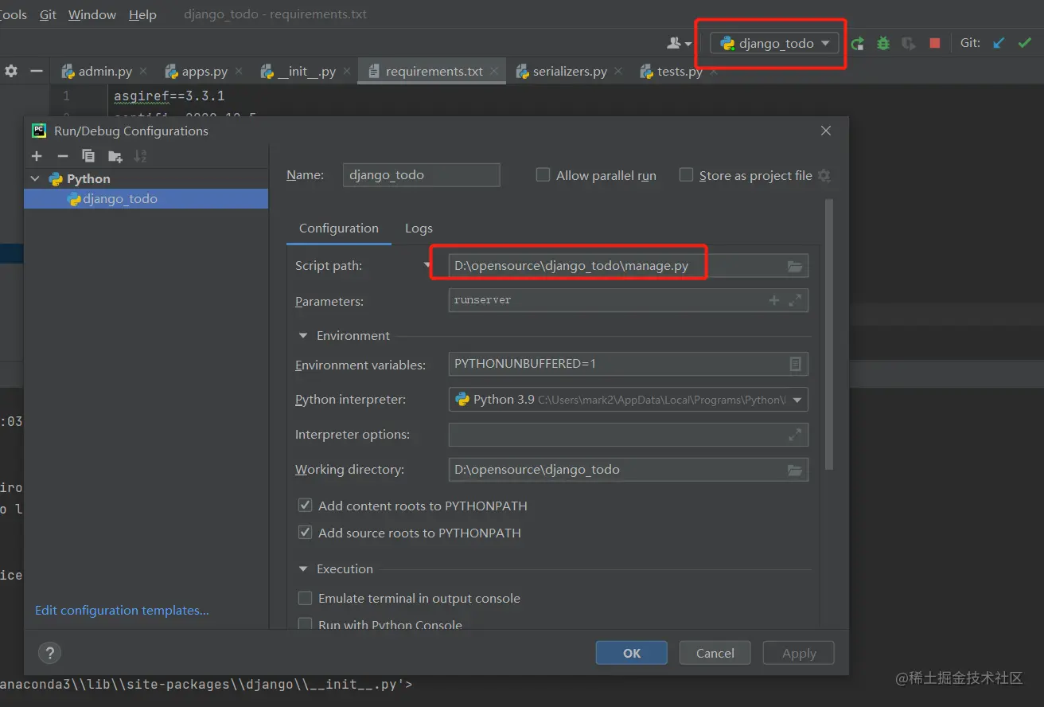Expand the Interpreter options field
This screenshot has height=707, width=1044.
795,435
